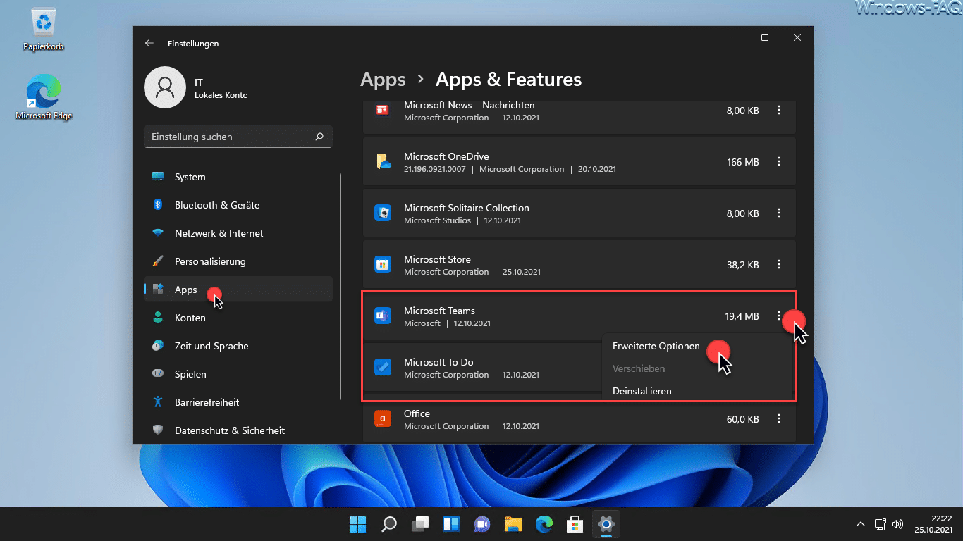Open Microsoft Edge desktop shortcut
The image size is (963, 541).
pos(43,97)
